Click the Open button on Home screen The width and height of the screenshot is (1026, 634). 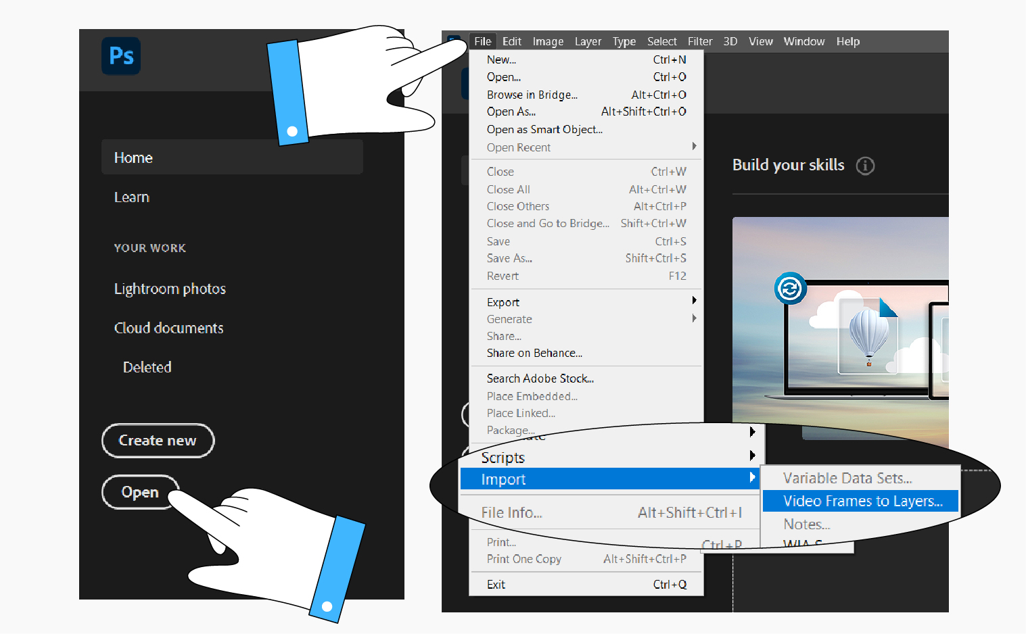point(140,492)
